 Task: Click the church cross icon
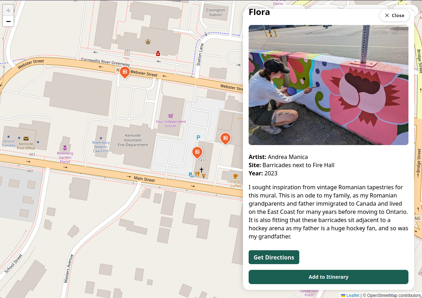(x=202, y=170)
